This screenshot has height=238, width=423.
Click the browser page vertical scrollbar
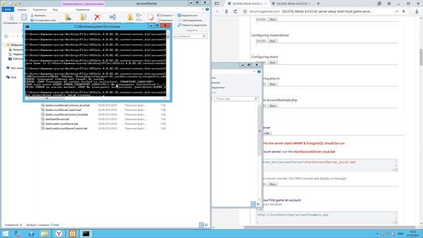click(421, 57)
